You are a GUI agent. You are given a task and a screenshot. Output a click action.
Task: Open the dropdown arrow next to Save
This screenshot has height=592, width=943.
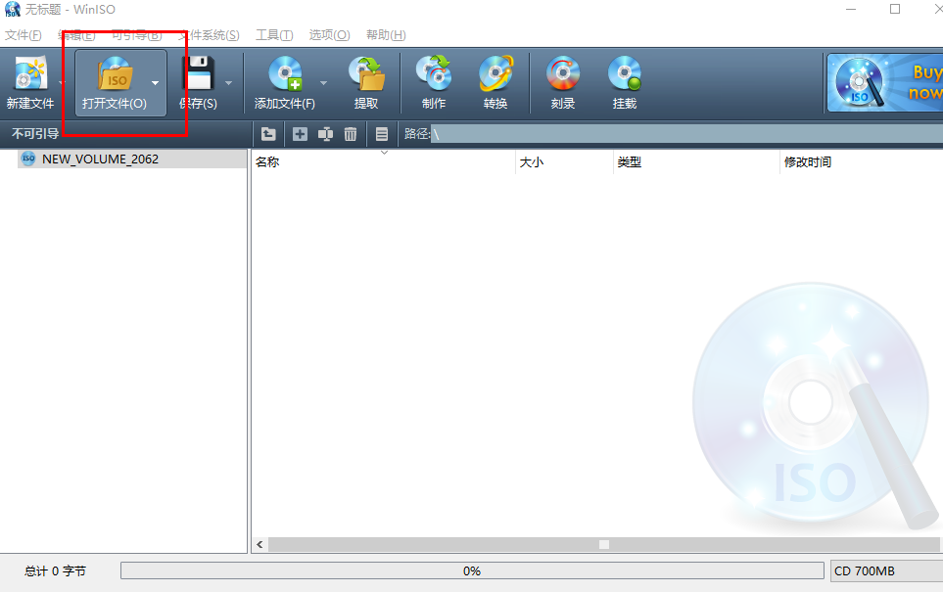tap(228, 83)
